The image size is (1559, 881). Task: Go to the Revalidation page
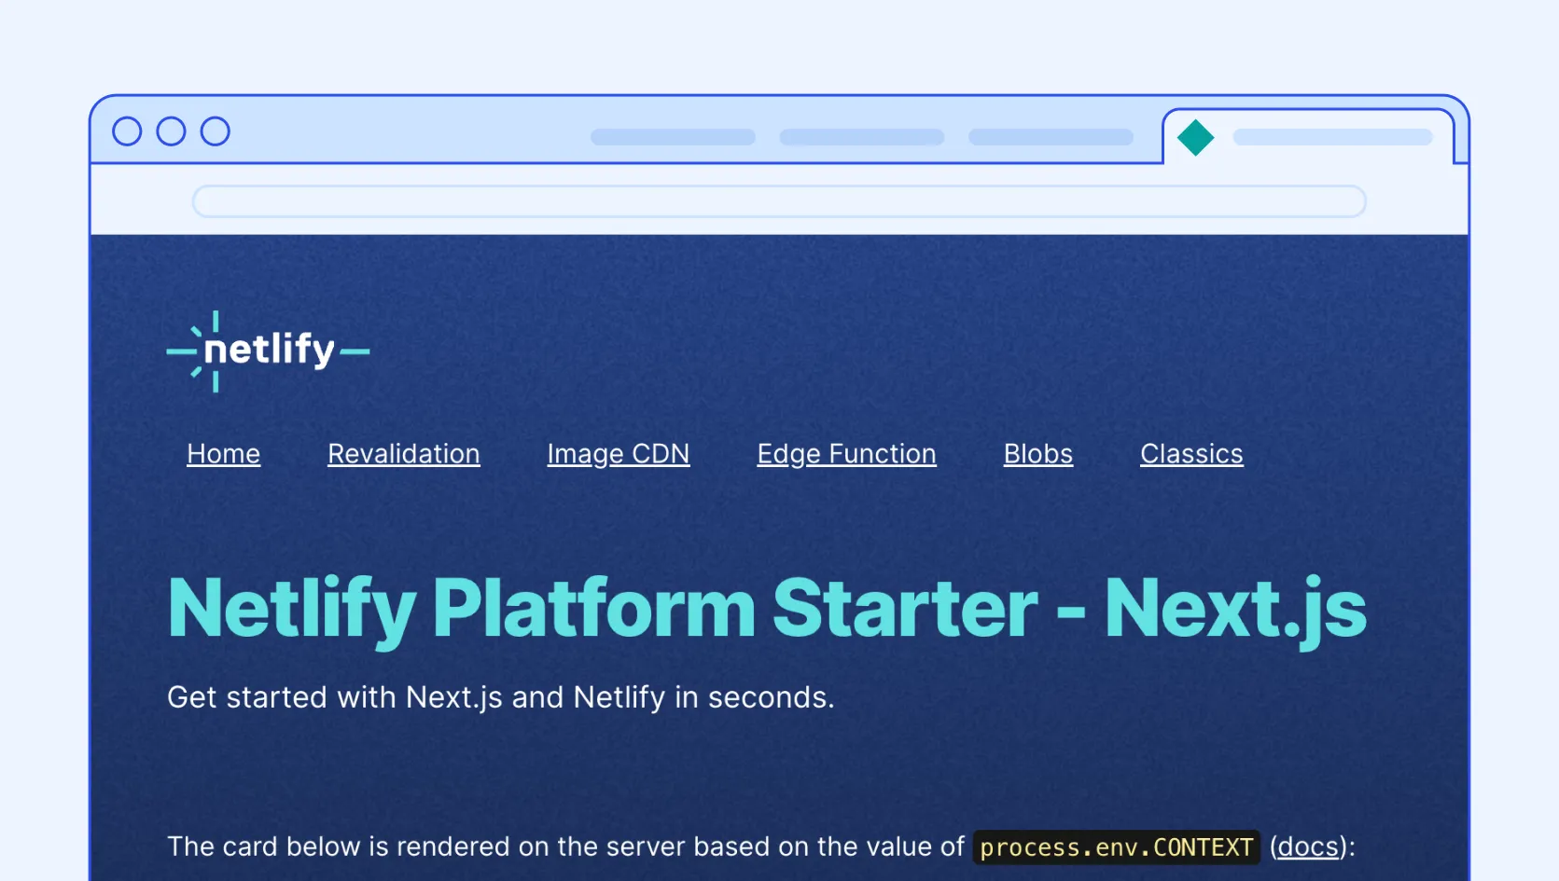coord(404,454)
